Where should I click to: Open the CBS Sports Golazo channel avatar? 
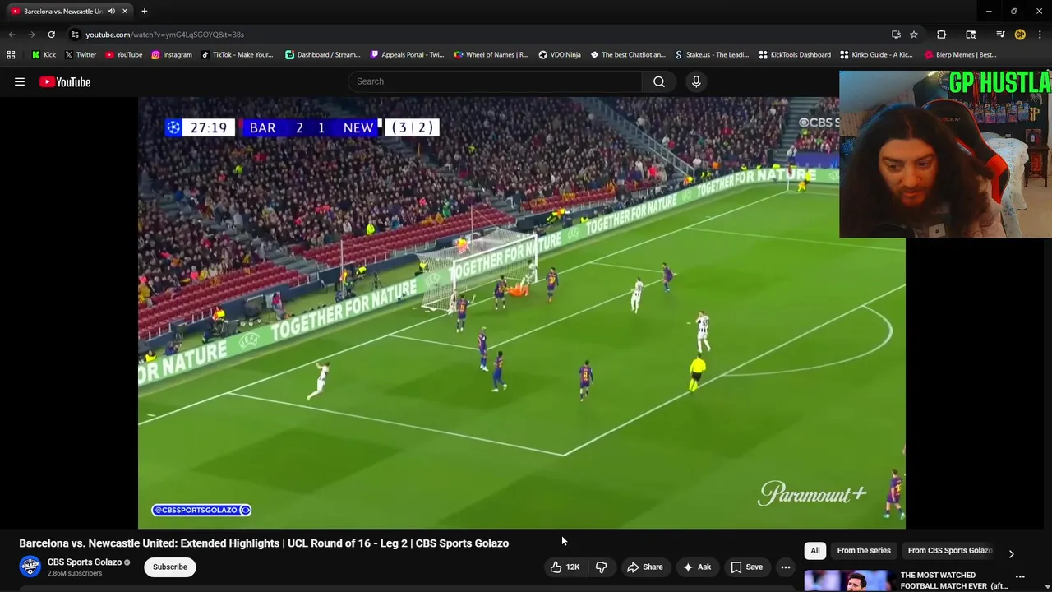[30, 566]
